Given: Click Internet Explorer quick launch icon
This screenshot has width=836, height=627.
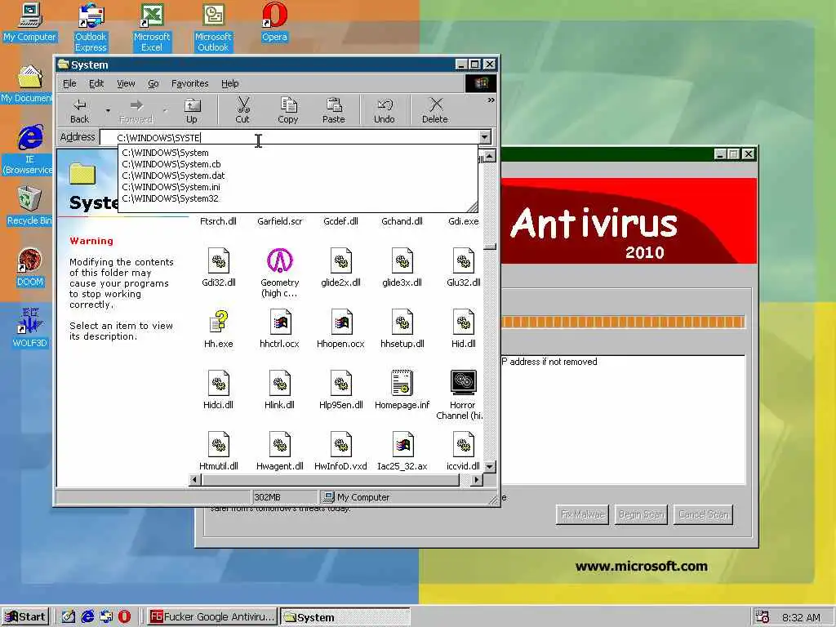Looking at the screenshot, I should (87, 617).
